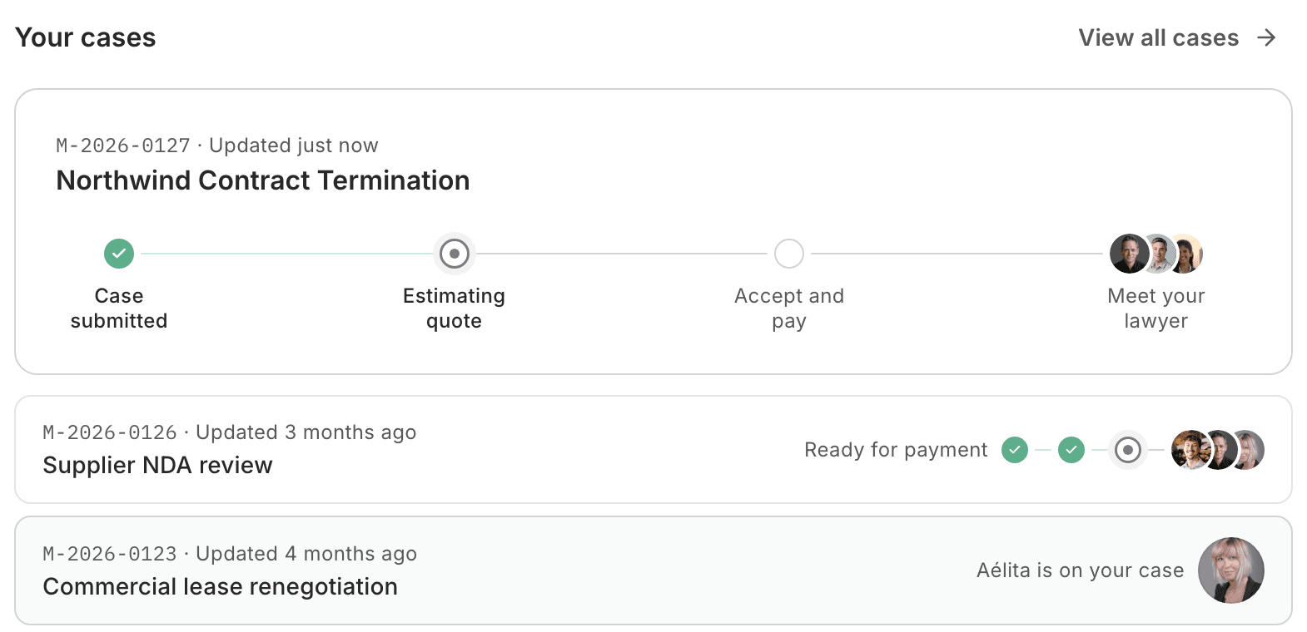Click Aélita's profile photo
This screenshot has width=1307, height=632.
pyautogui.click(x=1231, y=570)
